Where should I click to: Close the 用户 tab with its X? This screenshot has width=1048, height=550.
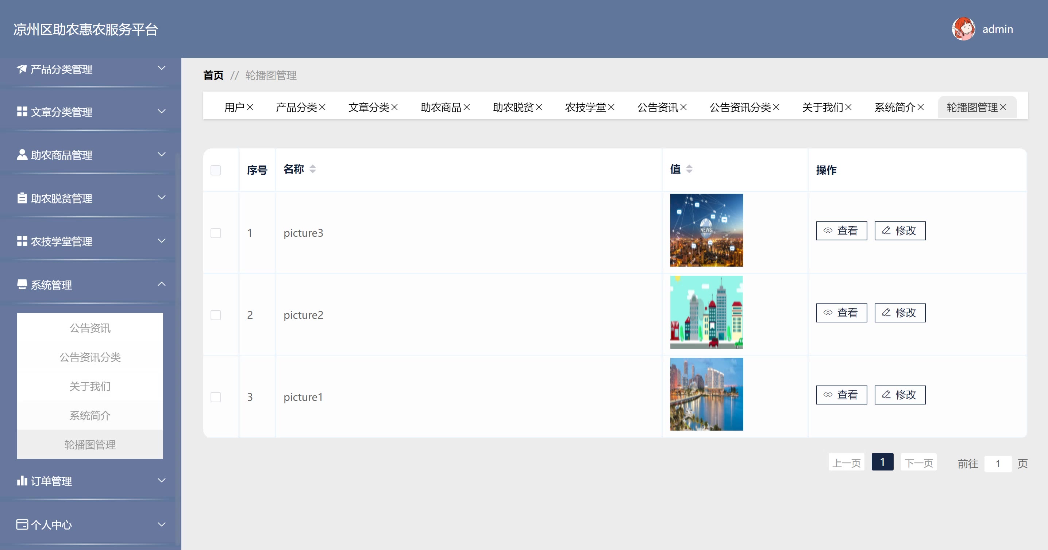(x=250, y=107)
